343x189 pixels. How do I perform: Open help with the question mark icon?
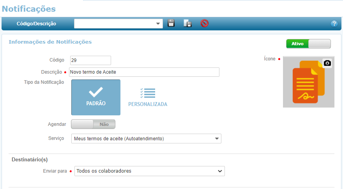(334, 24)
